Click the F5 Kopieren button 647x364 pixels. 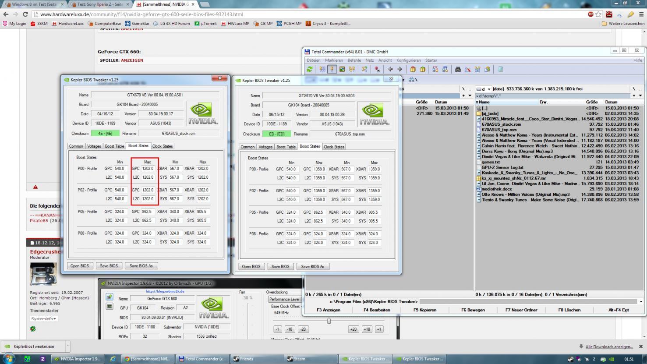(424, 310)
